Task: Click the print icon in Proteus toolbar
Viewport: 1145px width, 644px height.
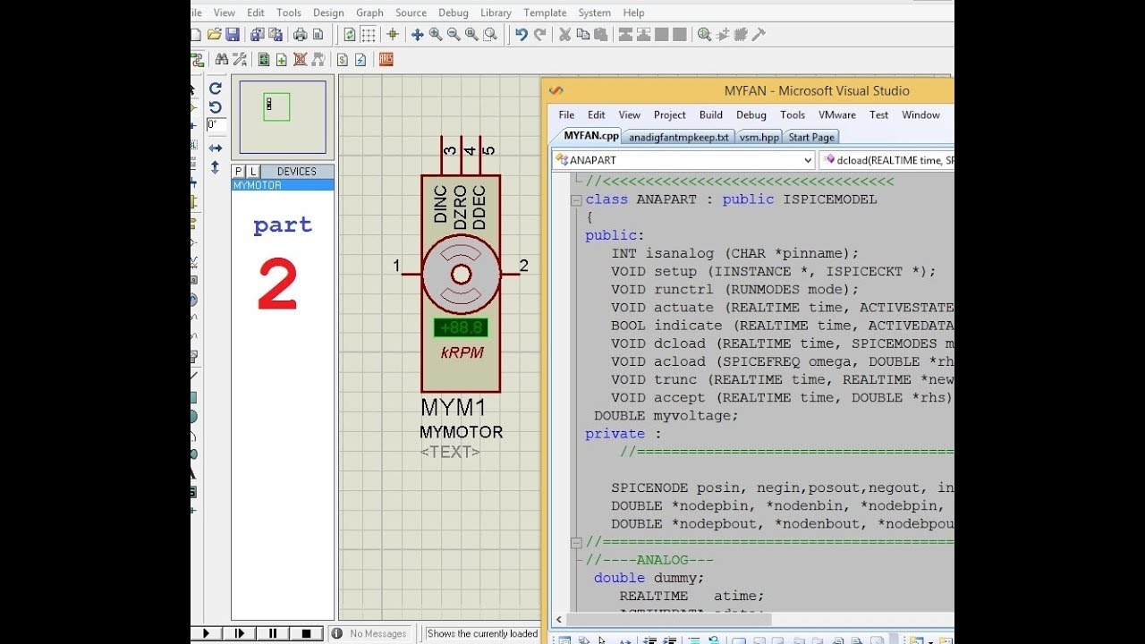Action: pyautogui.click(x=301, y=35)
